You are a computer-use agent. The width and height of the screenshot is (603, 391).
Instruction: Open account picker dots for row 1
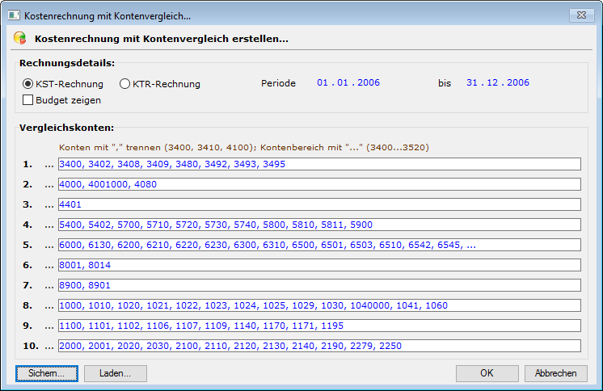[x=49, y=164]
